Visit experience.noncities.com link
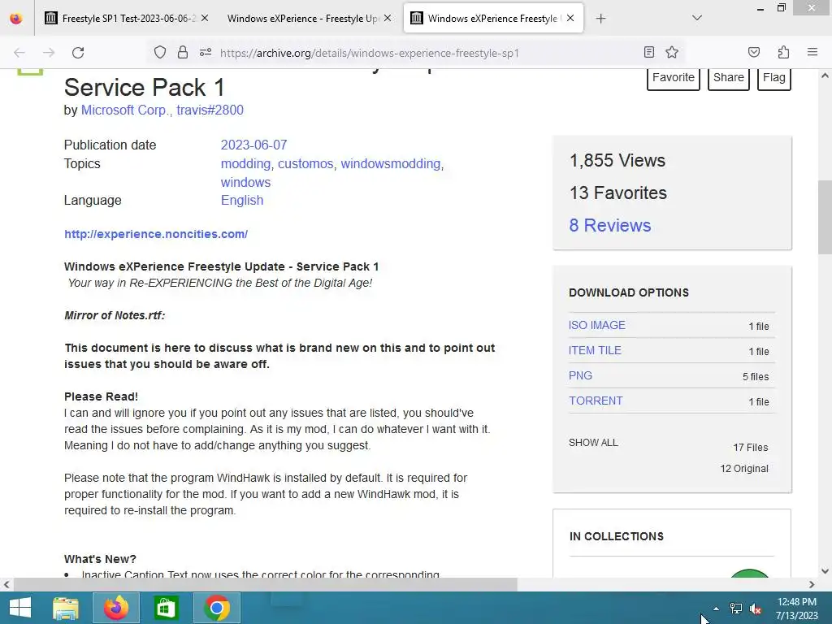The height and width of the screenshot is (624, 832). [x=156, y=234]
